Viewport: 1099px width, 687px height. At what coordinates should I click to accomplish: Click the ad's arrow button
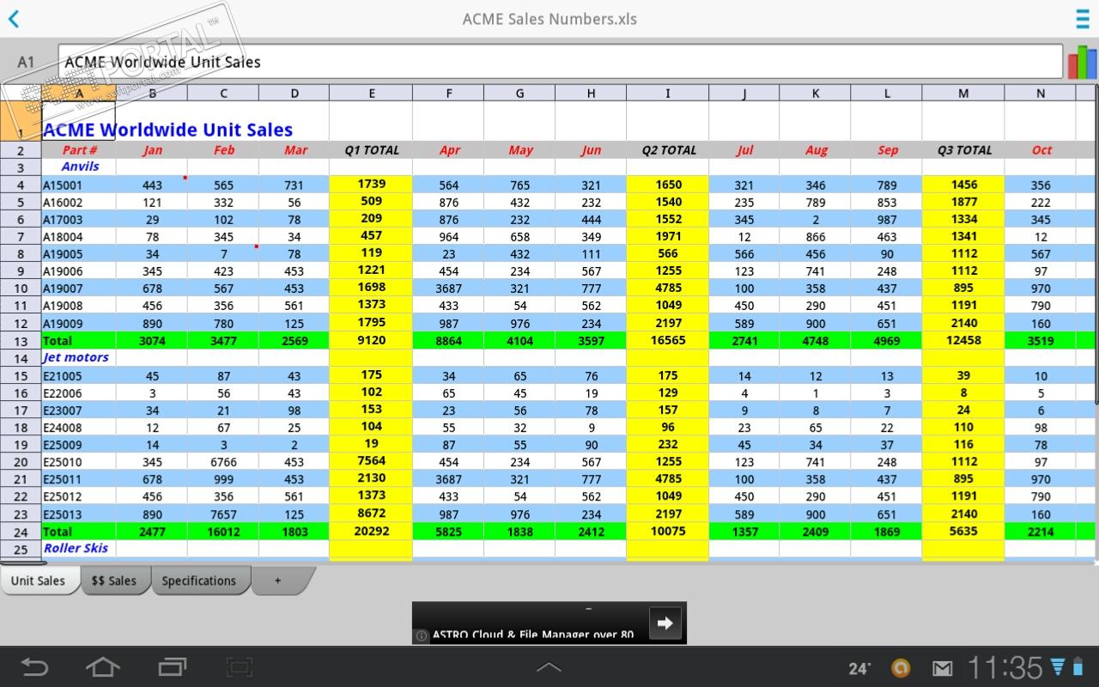point(665,623)
